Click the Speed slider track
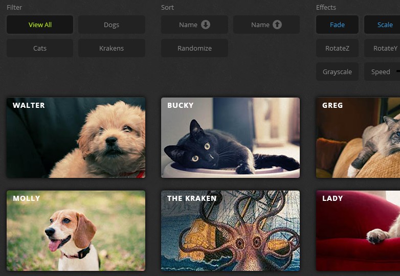 pyautogui.click(x=398, y=72)
